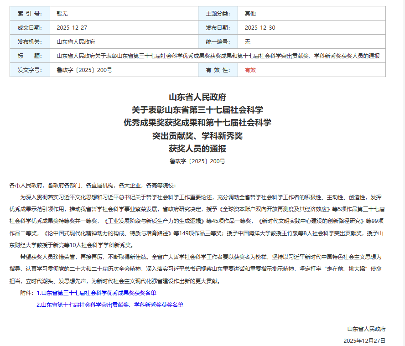Click heading line 突出贡献奖、学科新秀奖

(197, 135)
